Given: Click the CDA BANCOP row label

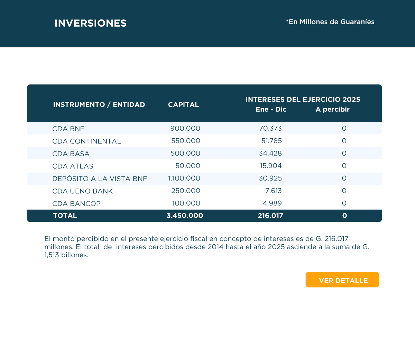Looking at the screenshot, I should coord(76,203).
